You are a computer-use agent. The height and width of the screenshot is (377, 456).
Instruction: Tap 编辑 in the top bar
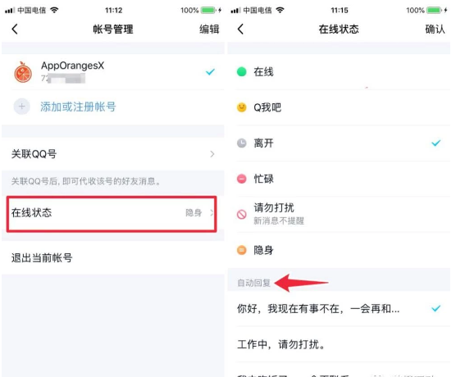[209, 29]
